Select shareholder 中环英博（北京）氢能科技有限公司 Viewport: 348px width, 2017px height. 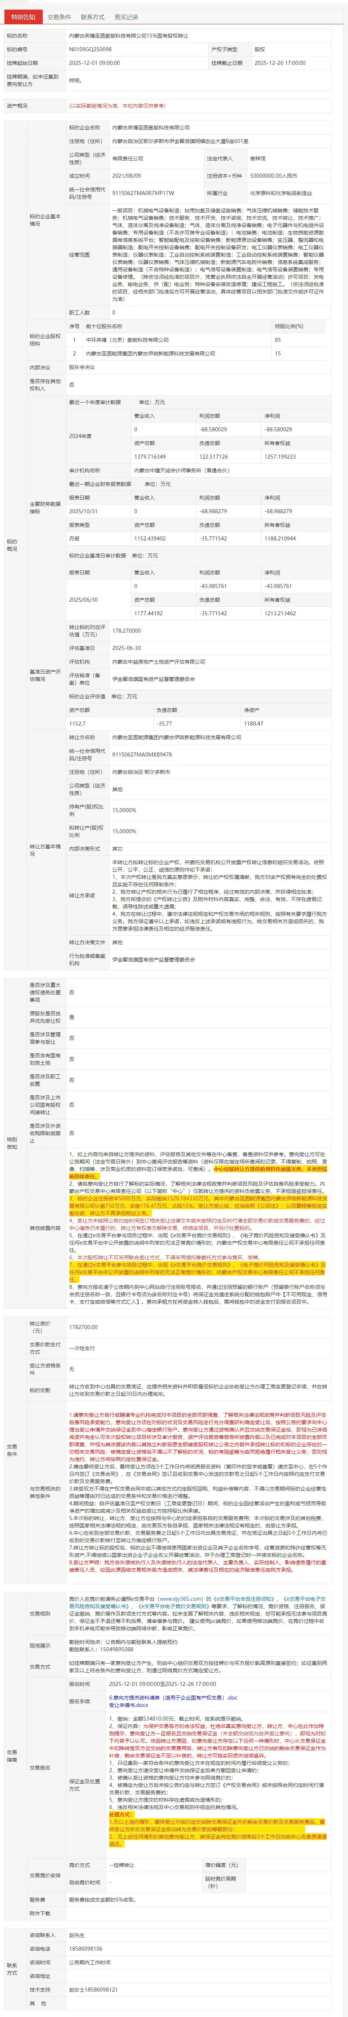click(127, 340)
